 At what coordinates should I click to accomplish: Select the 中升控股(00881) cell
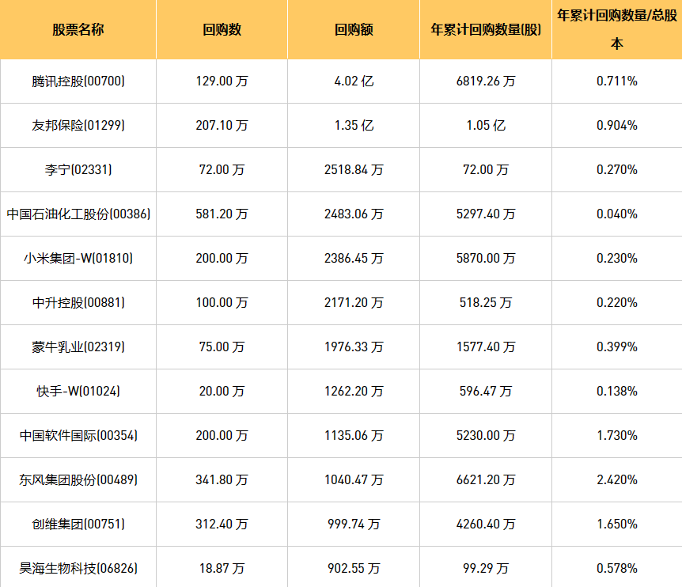point(78,303)
